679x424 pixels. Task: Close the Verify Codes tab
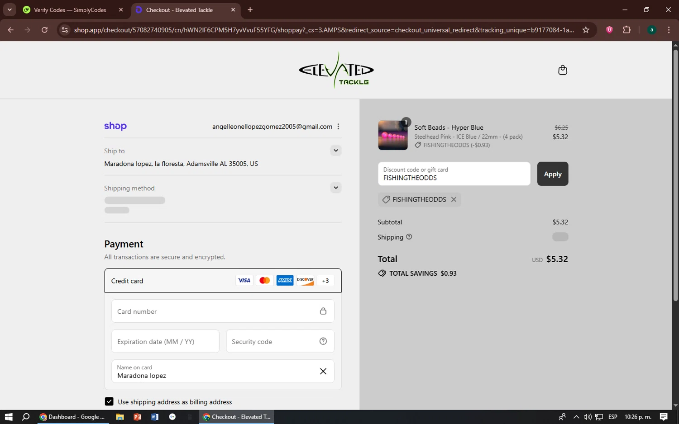click(121, 10)
